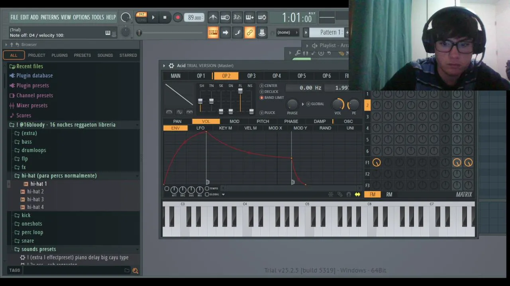The image size is (510, 286).
Task: Start playback with the play button
Action: 153,17
